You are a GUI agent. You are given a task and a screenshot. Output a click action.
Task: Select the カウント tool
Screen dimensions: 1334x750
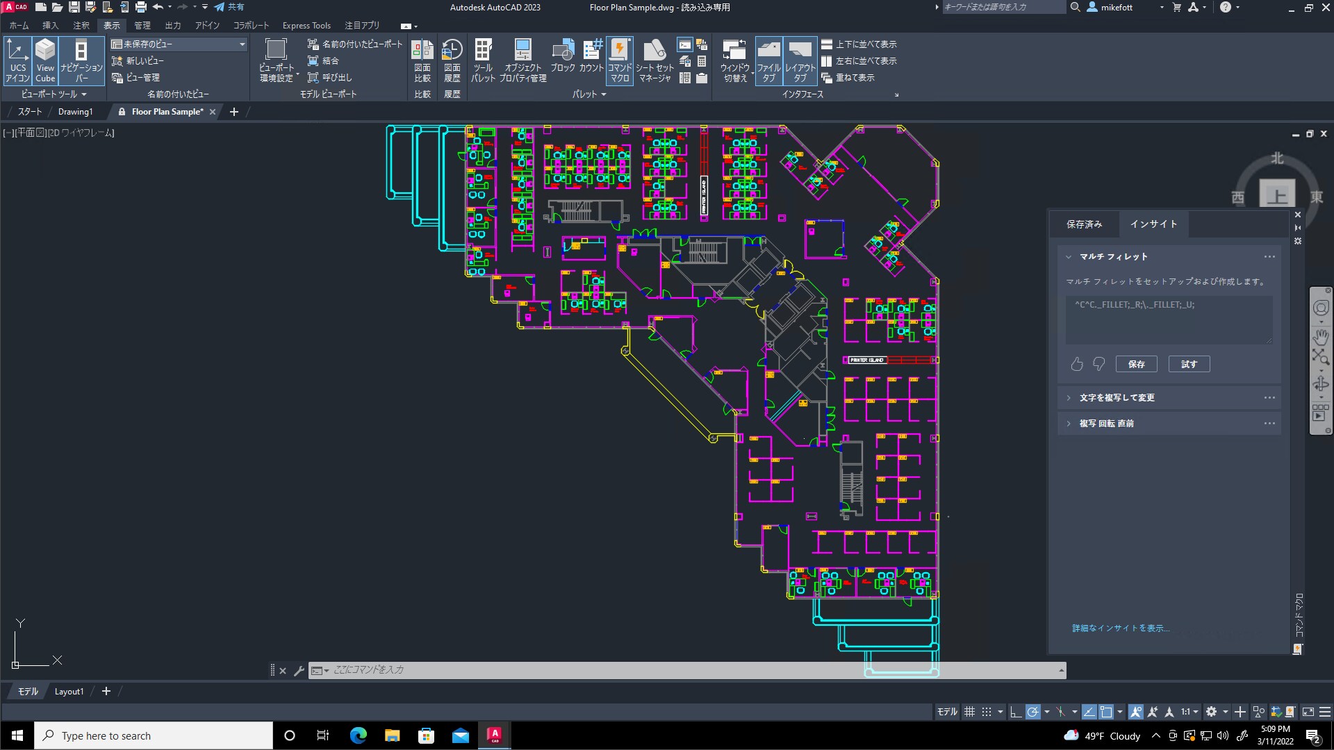coord(591,59)
